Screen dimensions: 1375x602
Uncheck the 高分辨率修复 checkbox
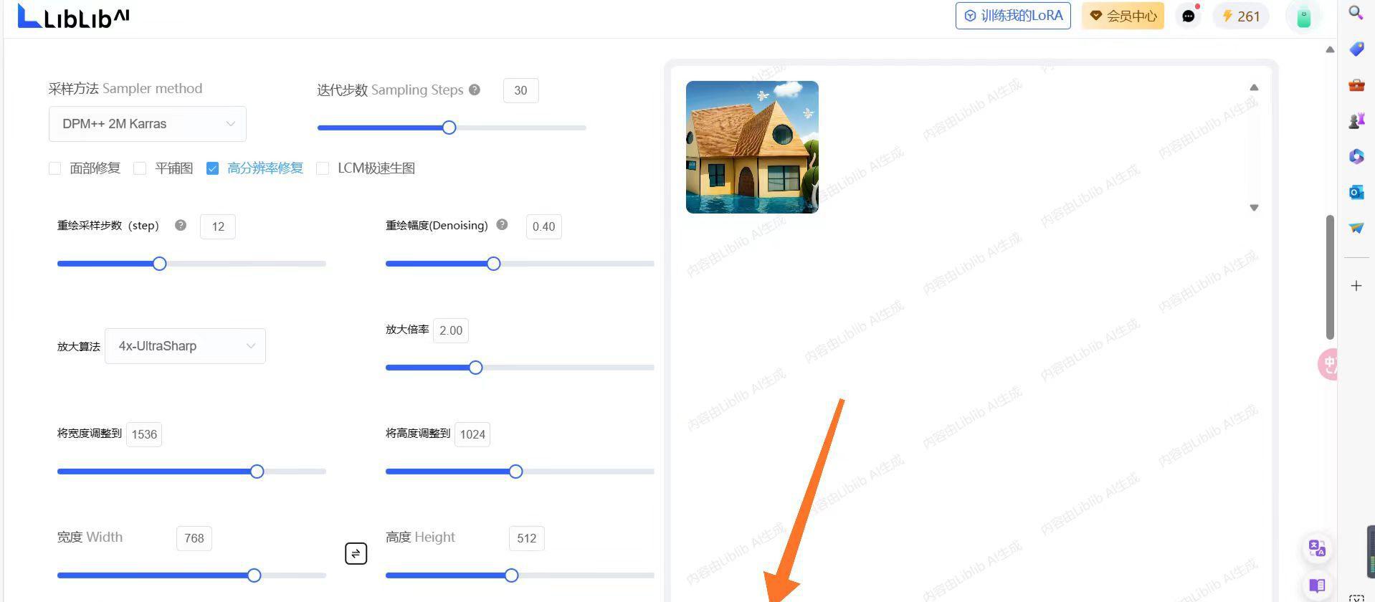212,168
